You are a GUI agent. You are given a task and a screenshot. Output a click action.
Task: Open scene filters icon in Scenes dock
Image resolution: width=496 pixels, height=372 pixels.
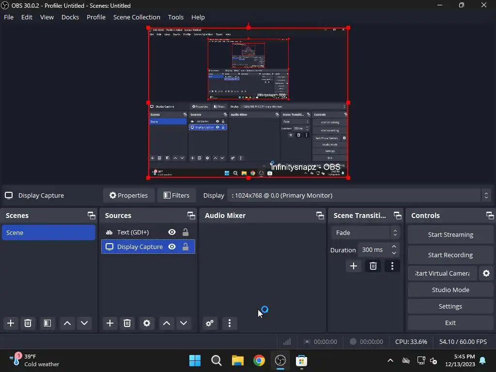pyautogui.click(x=47, y=323)
